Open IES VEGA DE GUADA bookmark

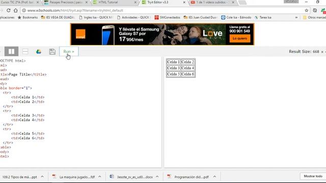[58, 17]
